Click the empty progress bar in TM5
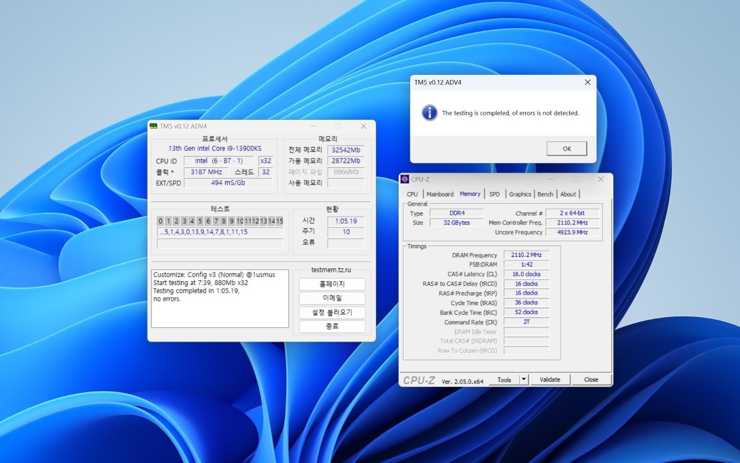 (220, 244)
